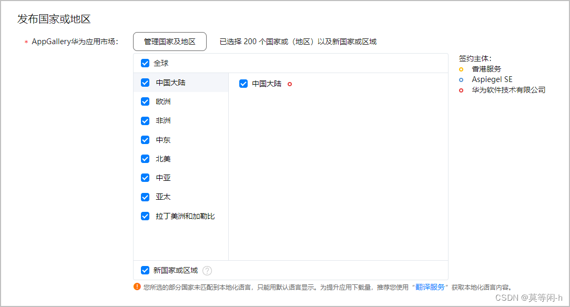
Task: Open the 管理国家及地区 button
Action: [x=170, y=42]
